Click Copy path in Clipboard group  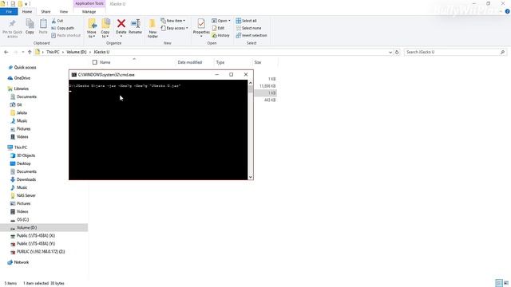(x=62, y=28)
